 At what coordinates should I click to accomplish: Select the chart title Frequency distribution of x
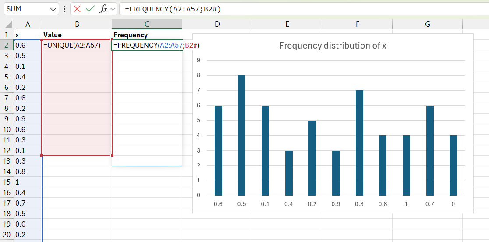333,46
